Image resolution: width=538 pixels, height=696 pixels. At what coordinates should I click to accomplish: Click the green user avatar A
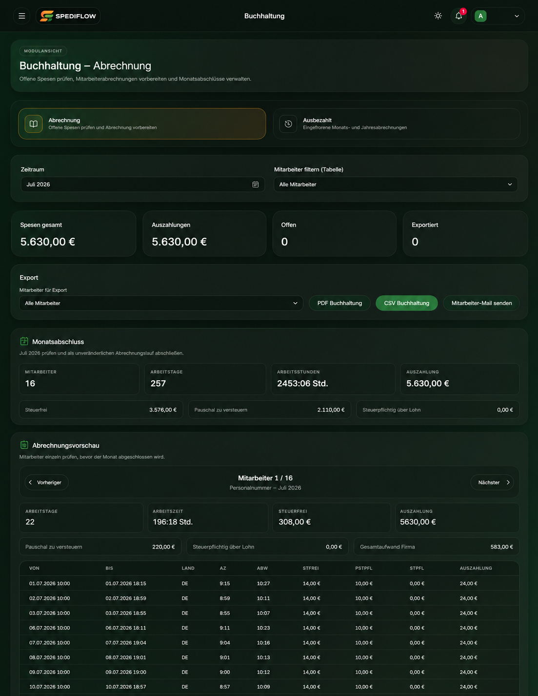pos(480,16)
